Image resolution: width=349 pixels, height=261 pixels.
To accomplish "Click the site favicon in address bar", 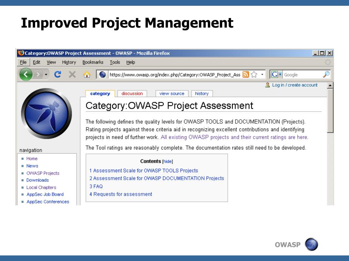I will click(x=102, y=74).
